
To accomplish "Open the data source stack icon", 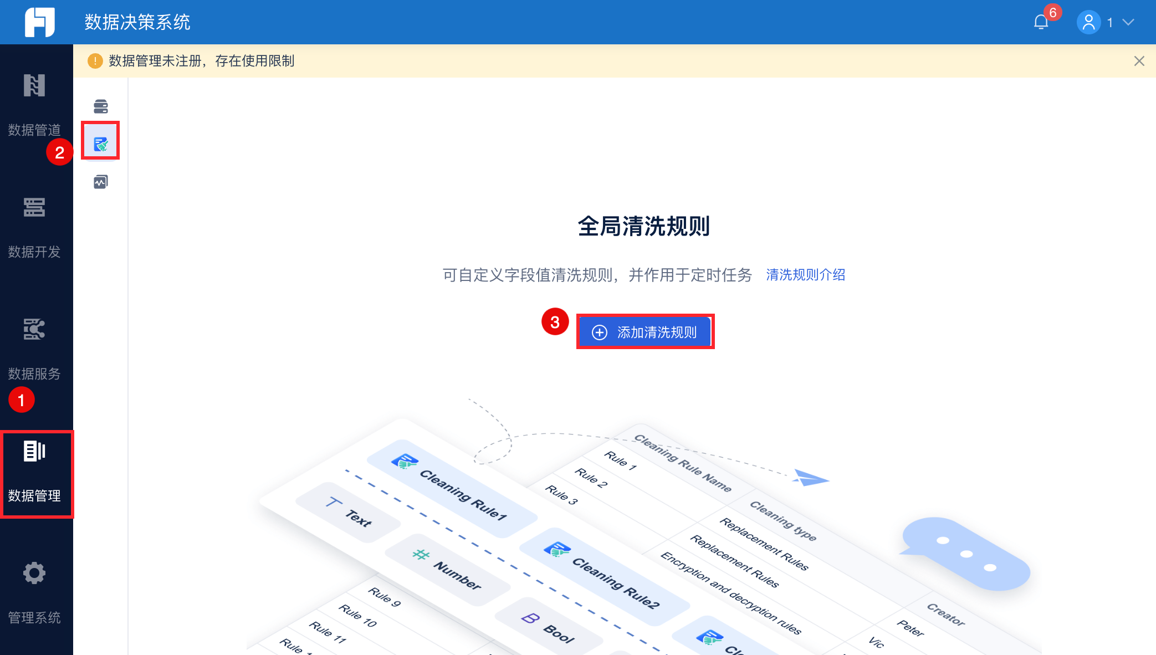I will (x=101, y=106).
